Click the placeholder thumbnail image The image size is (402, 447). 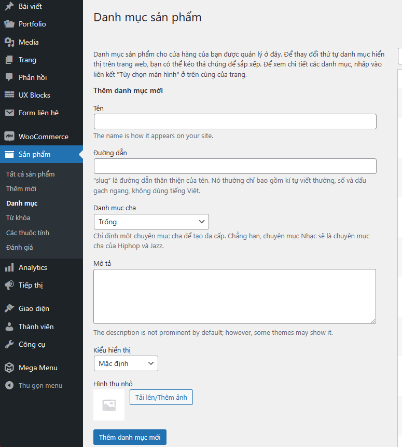pyautogui.click(x=109, y=405)
